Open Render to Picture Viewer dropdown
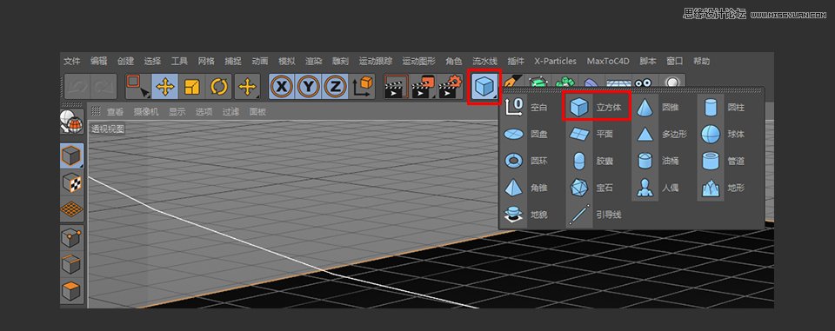This screenshot has height=331, width=835. tap(424, 87)
